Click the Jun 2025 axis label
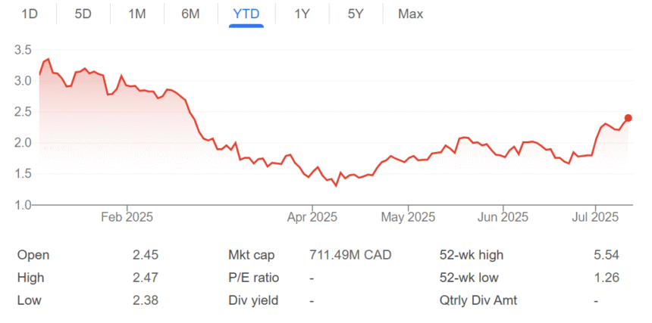Image resolution: width=652 pixels, height=323 pixels. pos(504,217)
